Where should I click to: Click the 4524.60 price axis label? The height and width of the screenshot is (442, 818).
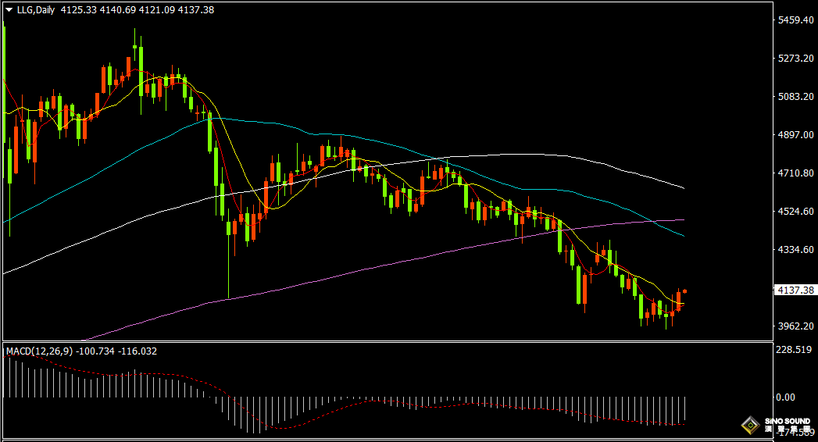795,211
